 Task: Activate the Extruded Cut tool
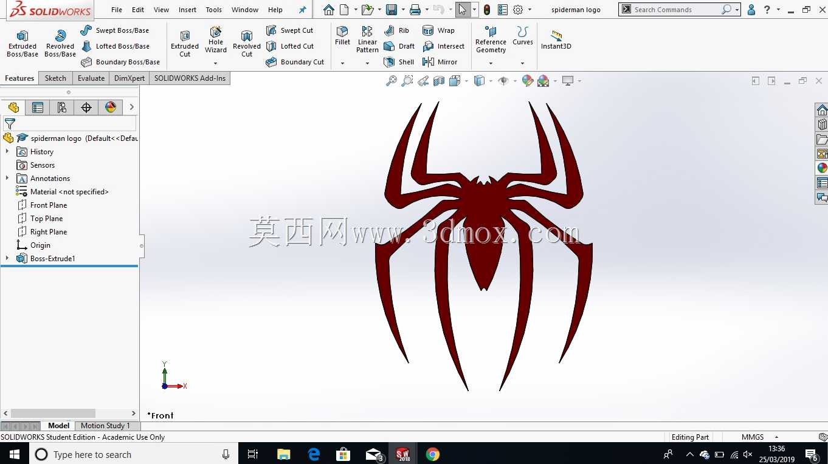[x=185, y=44]
